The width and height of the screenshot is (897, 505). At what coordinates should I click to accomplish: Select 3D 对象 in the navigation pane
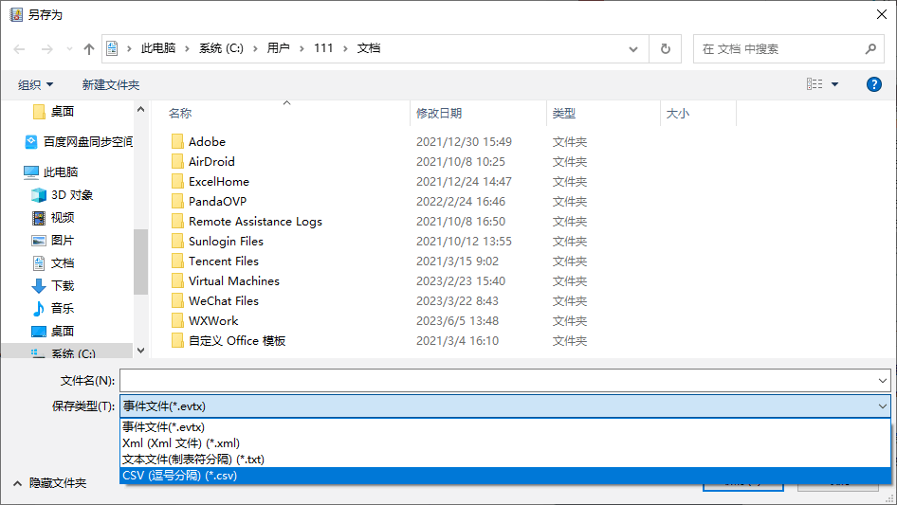71,195
